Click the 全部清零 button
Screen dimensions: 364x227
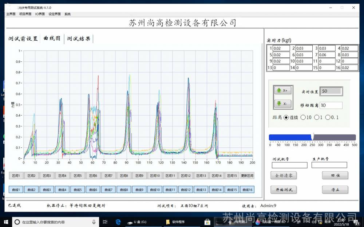(284, 175)
